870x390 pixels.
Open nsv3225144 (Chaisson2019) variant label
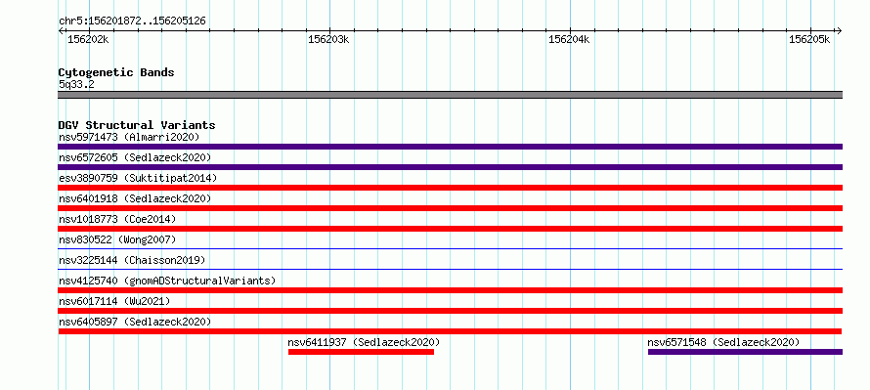coord(132,260)
